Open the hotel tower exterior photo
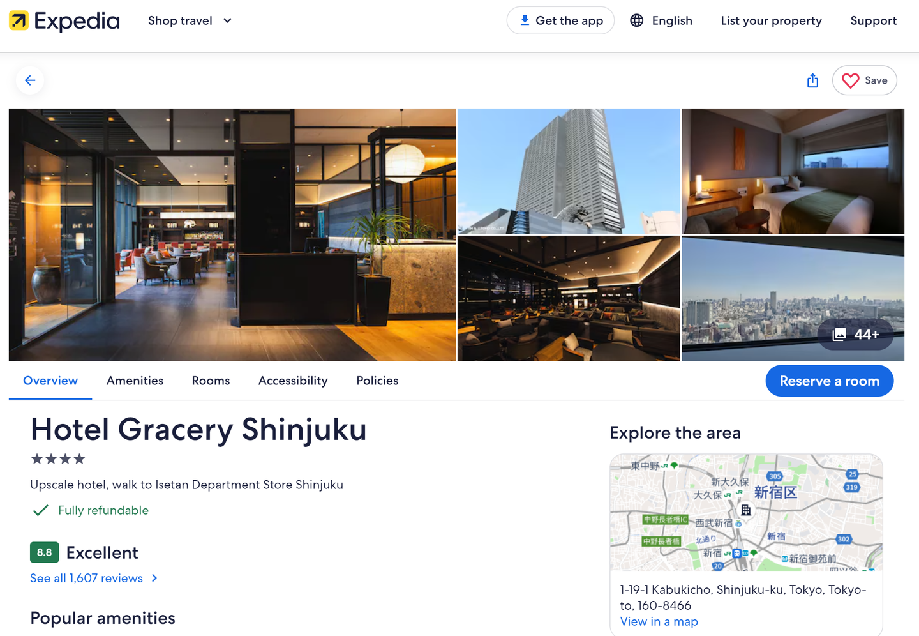Viewport: 919px width, 636px height. (569, 171)
